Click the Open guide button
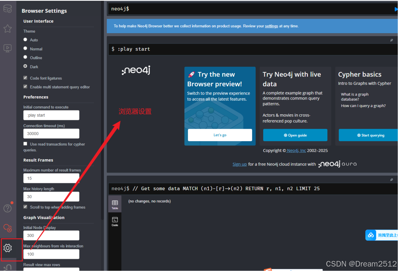 (x=295, y=135)
